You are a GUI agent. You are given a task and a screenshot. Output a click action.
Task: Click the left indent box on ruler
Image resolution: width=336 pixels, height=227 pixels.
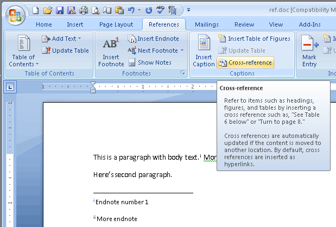93,91
